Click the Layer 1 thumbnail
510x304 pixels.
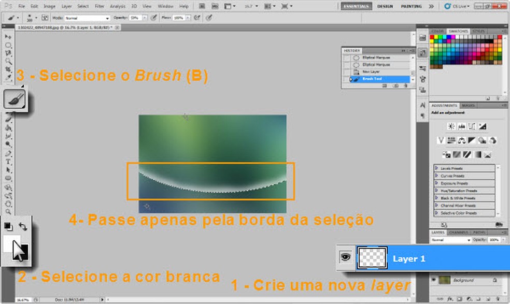(x=372, y=258)
